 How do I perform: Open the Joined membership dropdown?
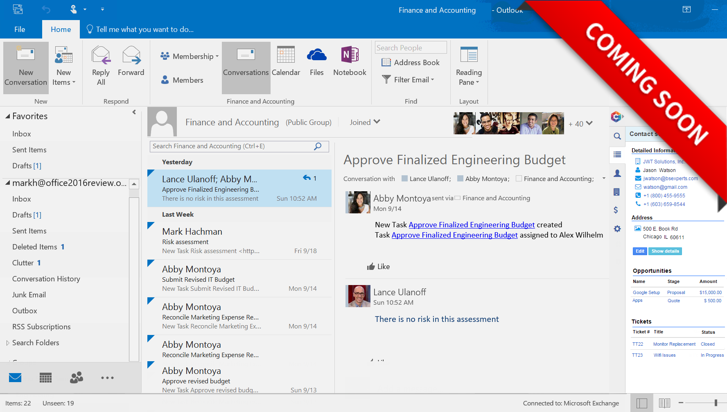click(365, 122)
